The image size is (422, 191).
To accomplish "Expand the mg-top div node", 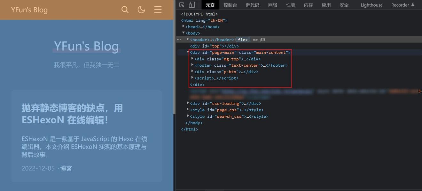I will 192,59.
